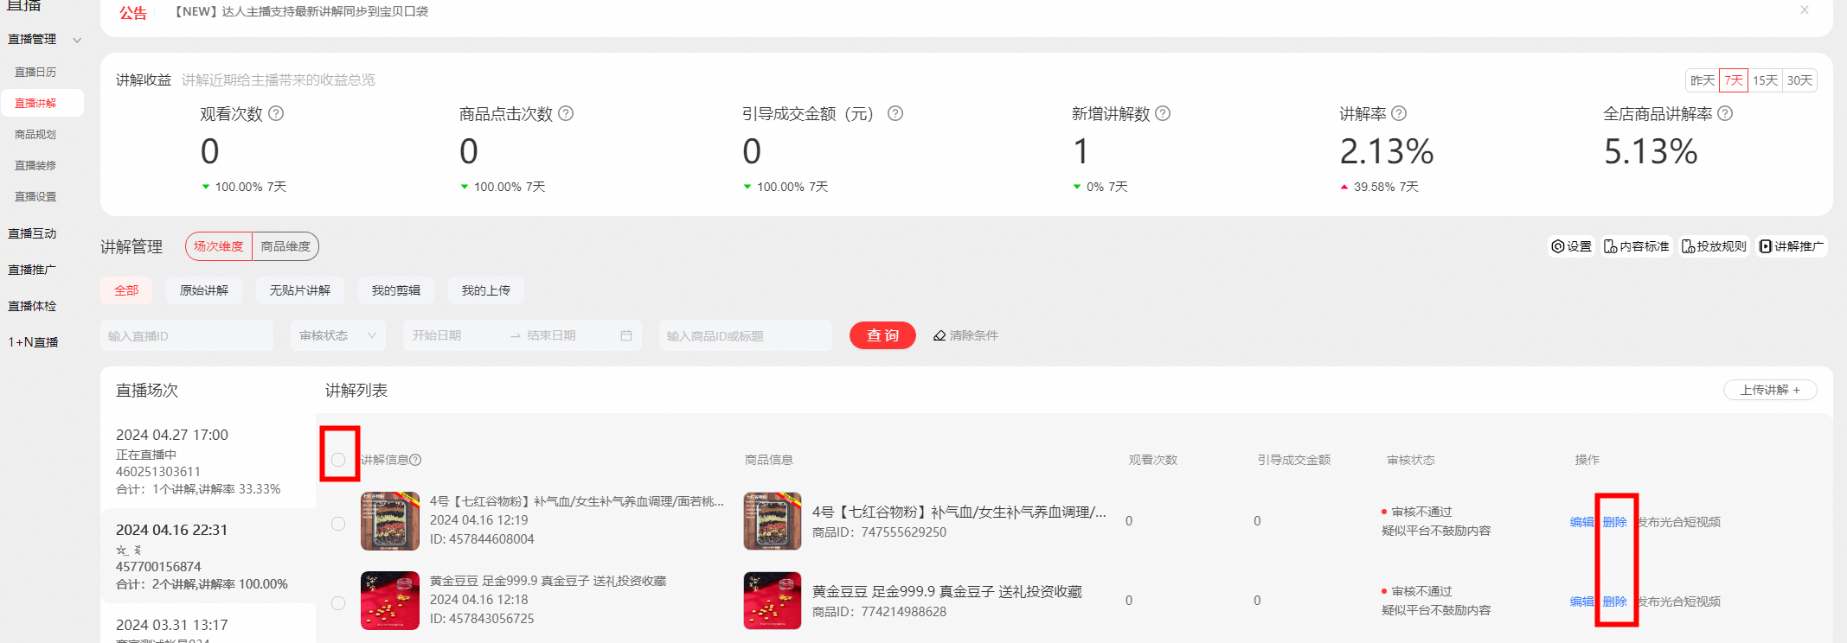The image size is (1847, 643).
Task: Select the 无贴片讲解 filter tab
Action: [300, 290]
